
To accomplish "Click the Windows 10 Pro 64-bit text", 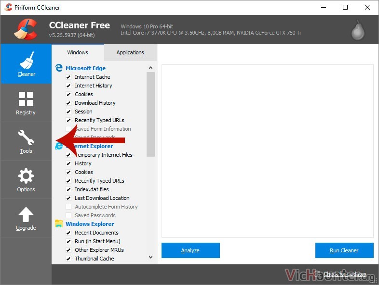I will [147, 26].
